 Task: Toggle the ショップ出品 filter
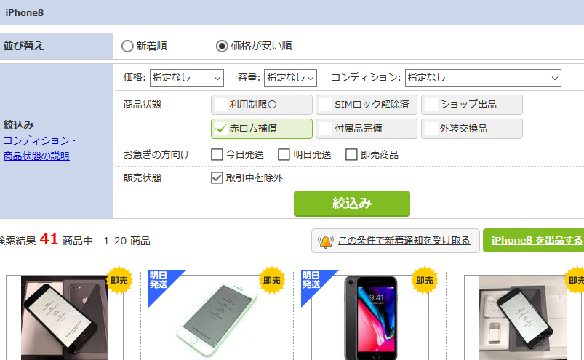coord(472,105)
